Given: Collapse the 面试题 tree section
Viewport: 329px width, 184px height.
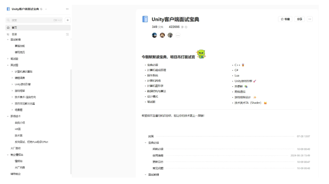Looking at the screenshot, I should [8, 65].
